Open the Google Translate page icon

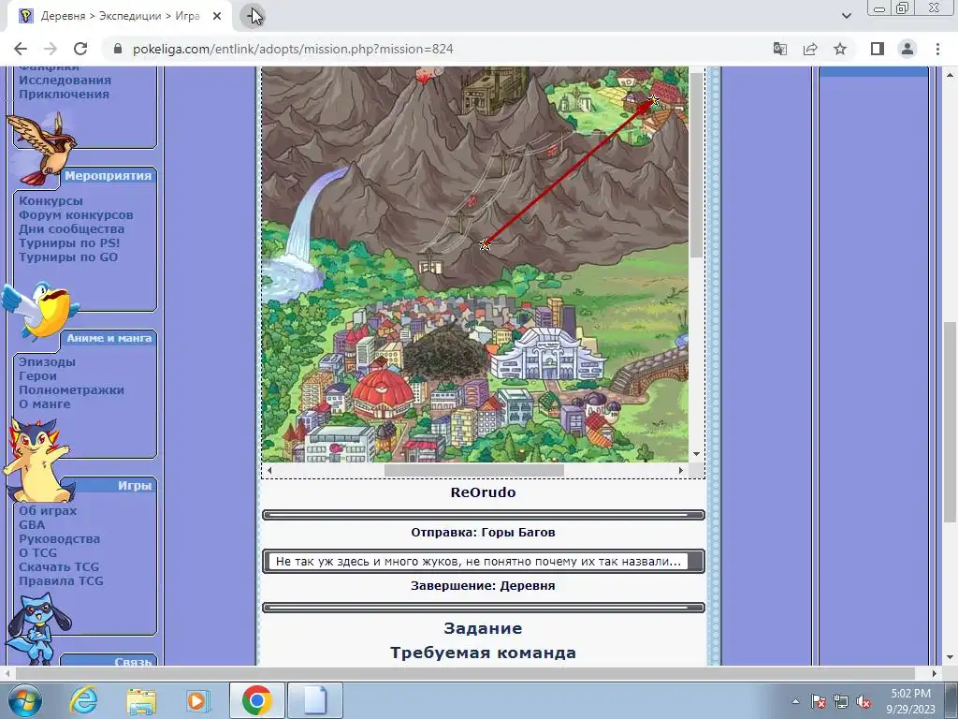(779, 49)
